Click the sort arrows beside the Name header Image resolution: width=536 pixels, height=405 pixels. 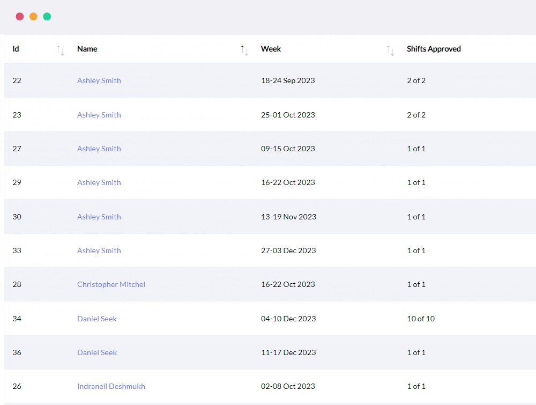pos(244,50)
